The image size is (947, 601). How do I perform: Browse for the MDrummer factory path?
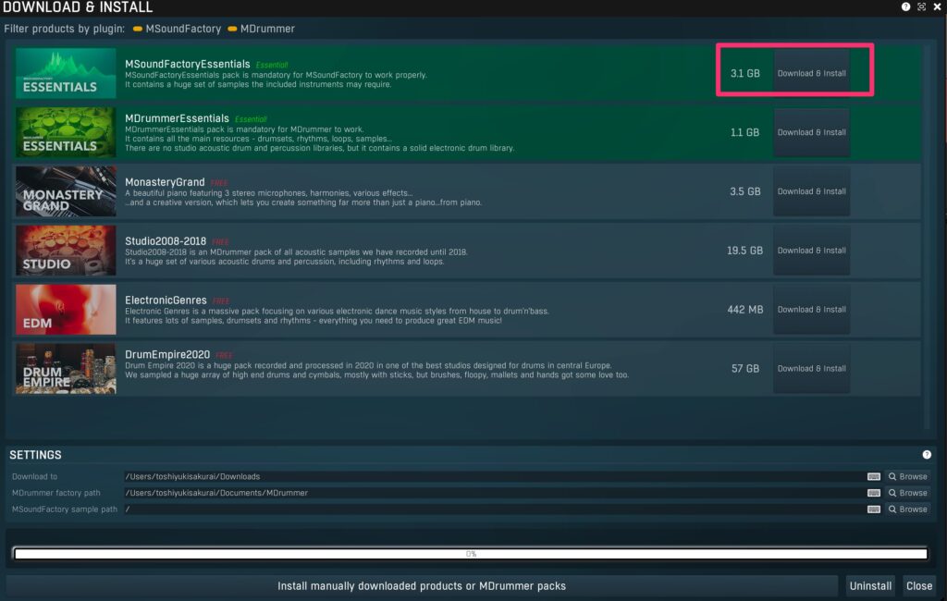coord(907,493)
